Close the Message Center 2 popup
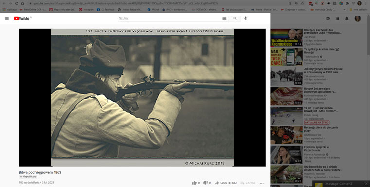Screen dimensions: 370x187 tap(366, 184)
